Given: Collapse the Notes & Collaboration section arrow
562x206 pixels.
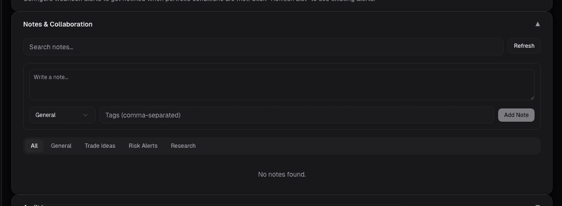Looking at the screenshot, I should (537, 24).
